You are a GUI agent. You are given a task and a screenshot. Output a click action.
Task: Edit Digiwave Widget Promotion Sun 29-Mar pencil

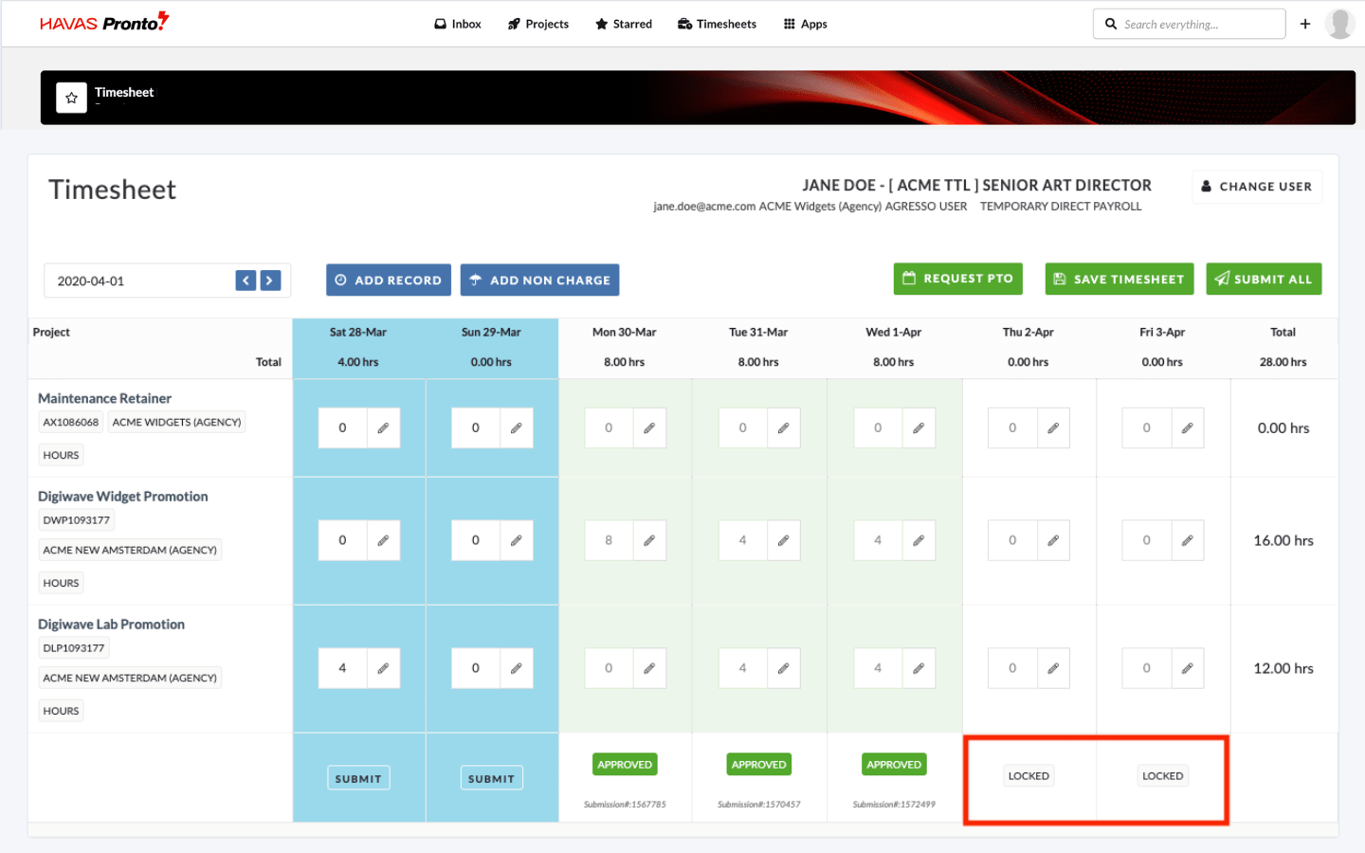click(x=516, y=540)
